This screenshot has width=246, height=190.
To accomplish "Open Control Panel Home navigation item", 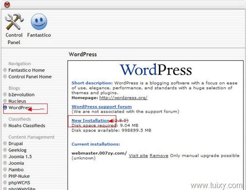I will pos(30,76).
